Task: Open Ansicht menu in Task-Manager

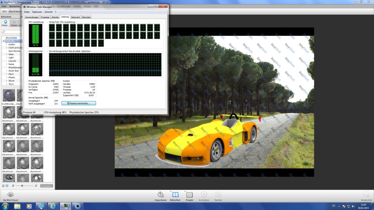Action: (49, 12)
